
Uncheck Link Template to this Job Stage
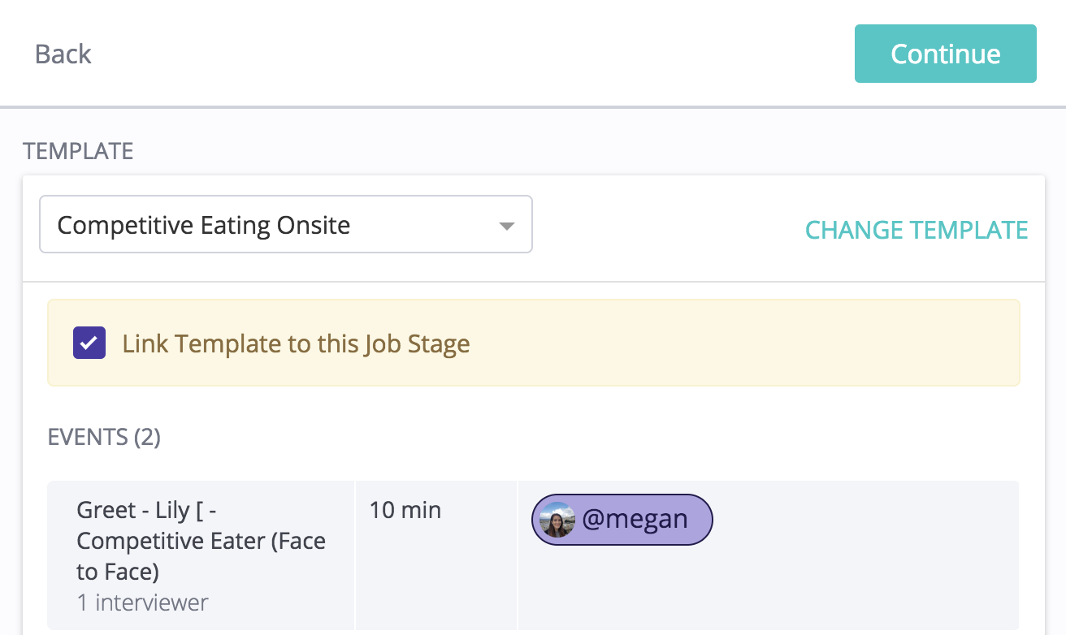pos(89,343)
